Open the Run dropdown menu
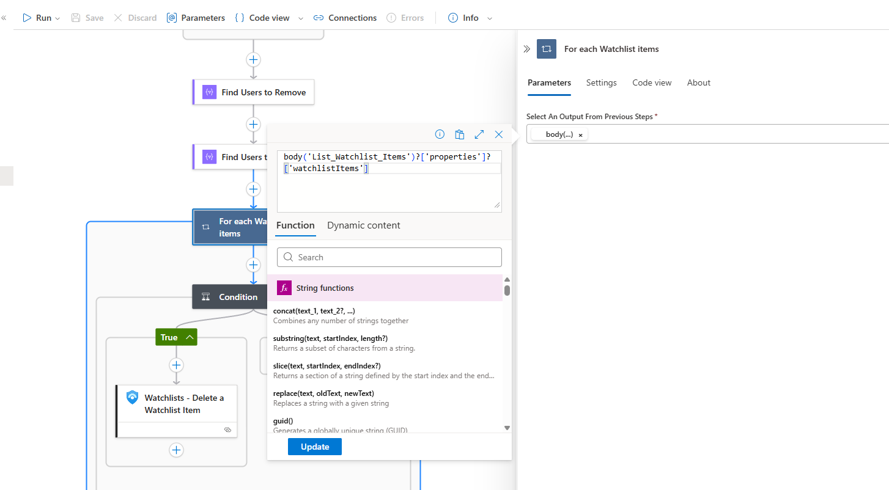 57,18
